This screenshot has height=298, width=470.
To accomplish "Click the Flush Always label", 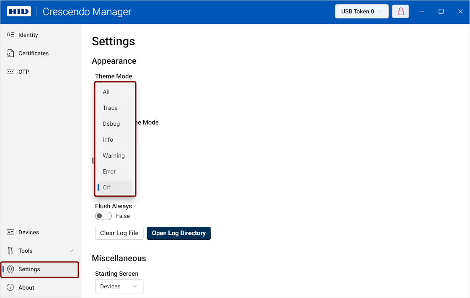I will (x=113, y=206).
